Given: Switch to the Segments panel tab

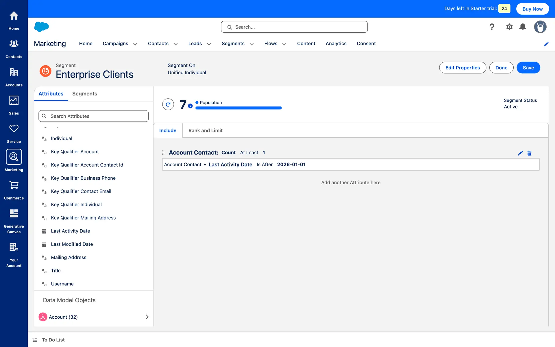Looking at the screenshot, I should click(x=84, y=94).
